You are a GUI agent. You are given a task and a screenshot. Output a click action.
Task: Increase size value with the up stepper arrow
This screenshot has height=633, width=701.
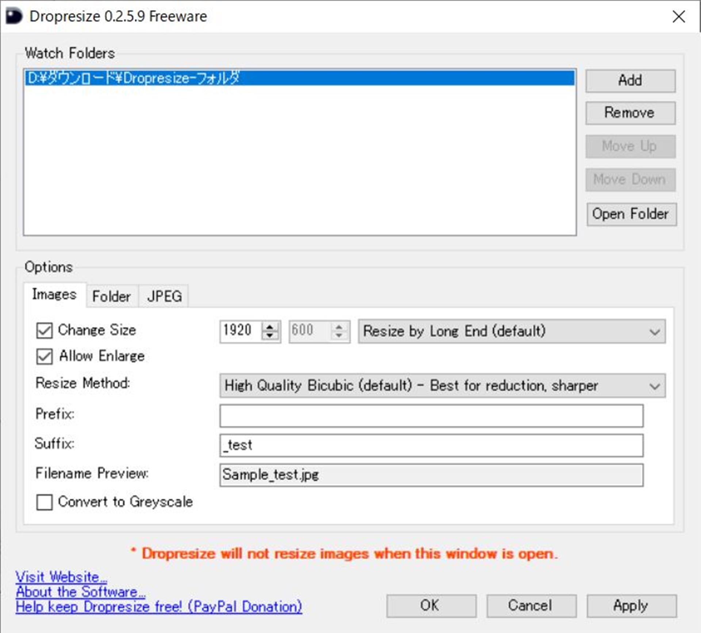pos(270,327)
